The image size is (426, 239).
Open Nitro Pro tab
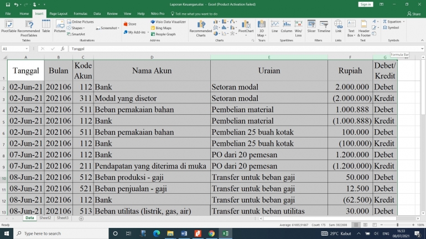tap(158, 14)
